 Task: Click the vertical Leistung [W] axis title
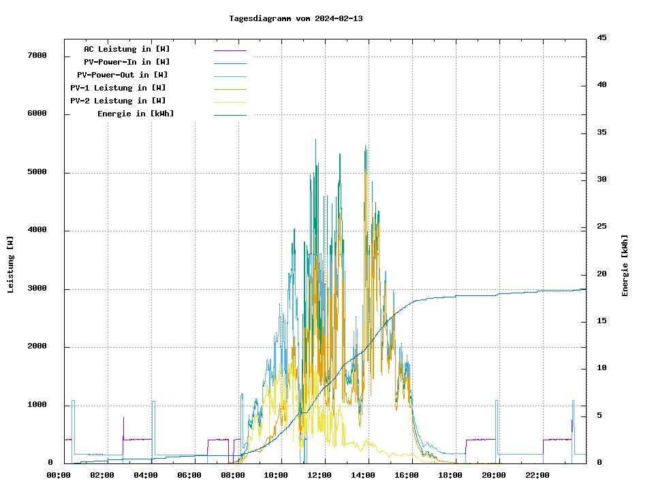coord(11,265)
